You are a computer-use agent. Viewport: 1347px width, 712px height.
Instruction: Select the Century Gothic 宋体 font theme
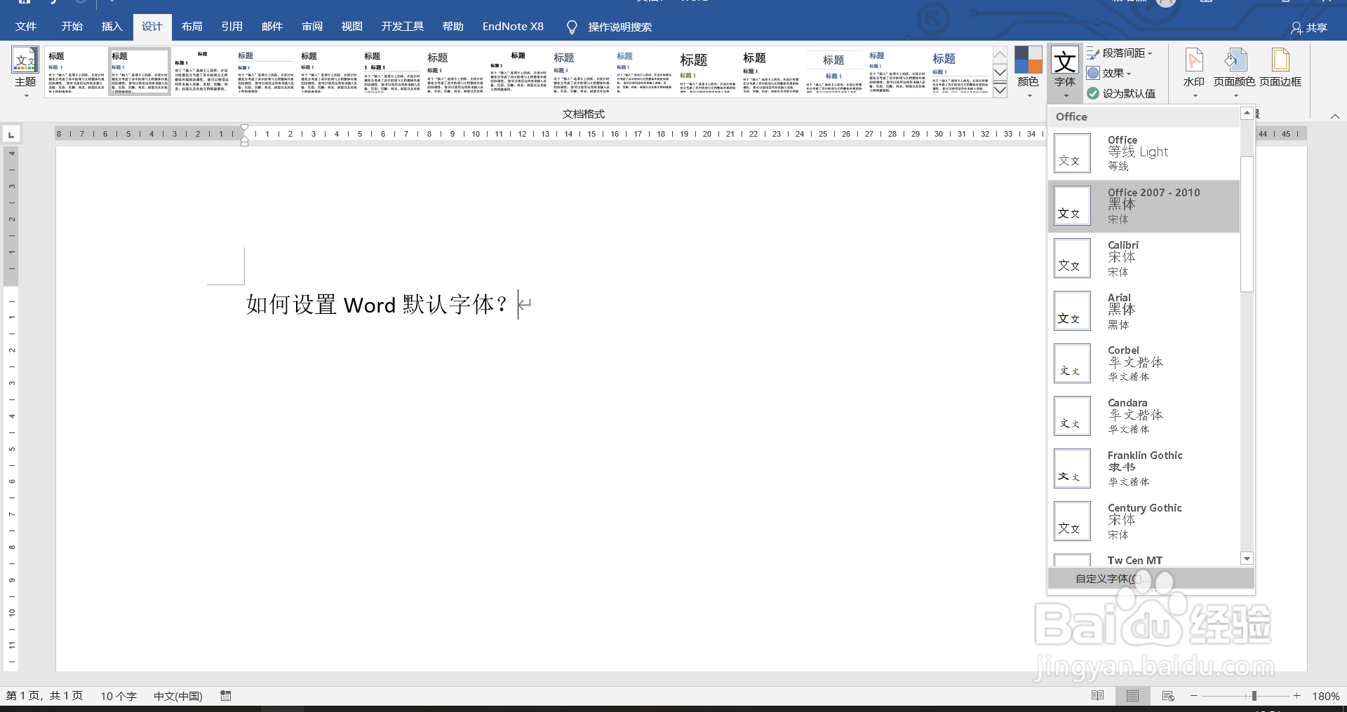(1144, 521)
